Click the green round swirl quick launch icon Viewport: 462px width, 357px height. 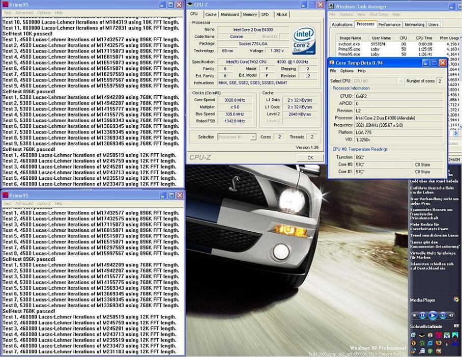pyautogui.click(x=430, y=351)
